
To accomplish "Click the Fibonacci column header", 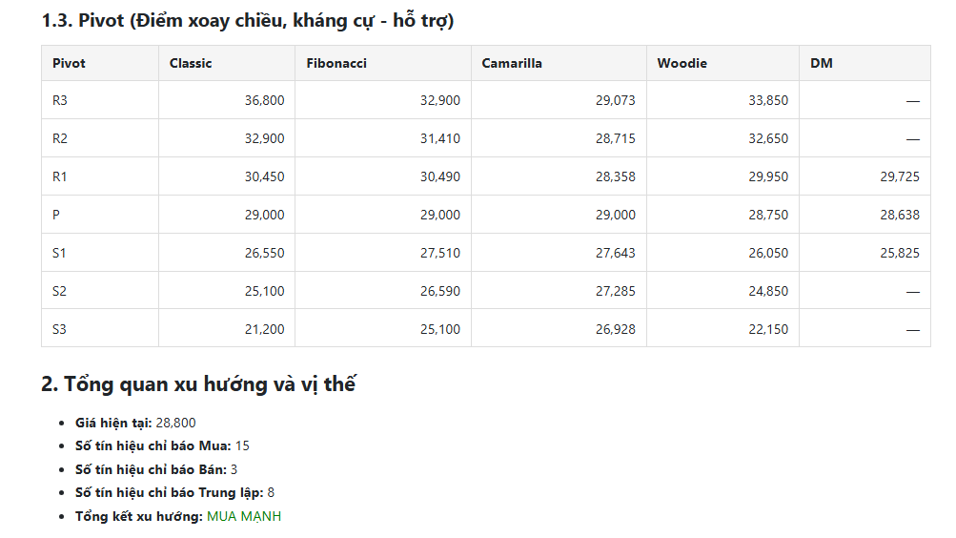I will (x=336, y=63).
